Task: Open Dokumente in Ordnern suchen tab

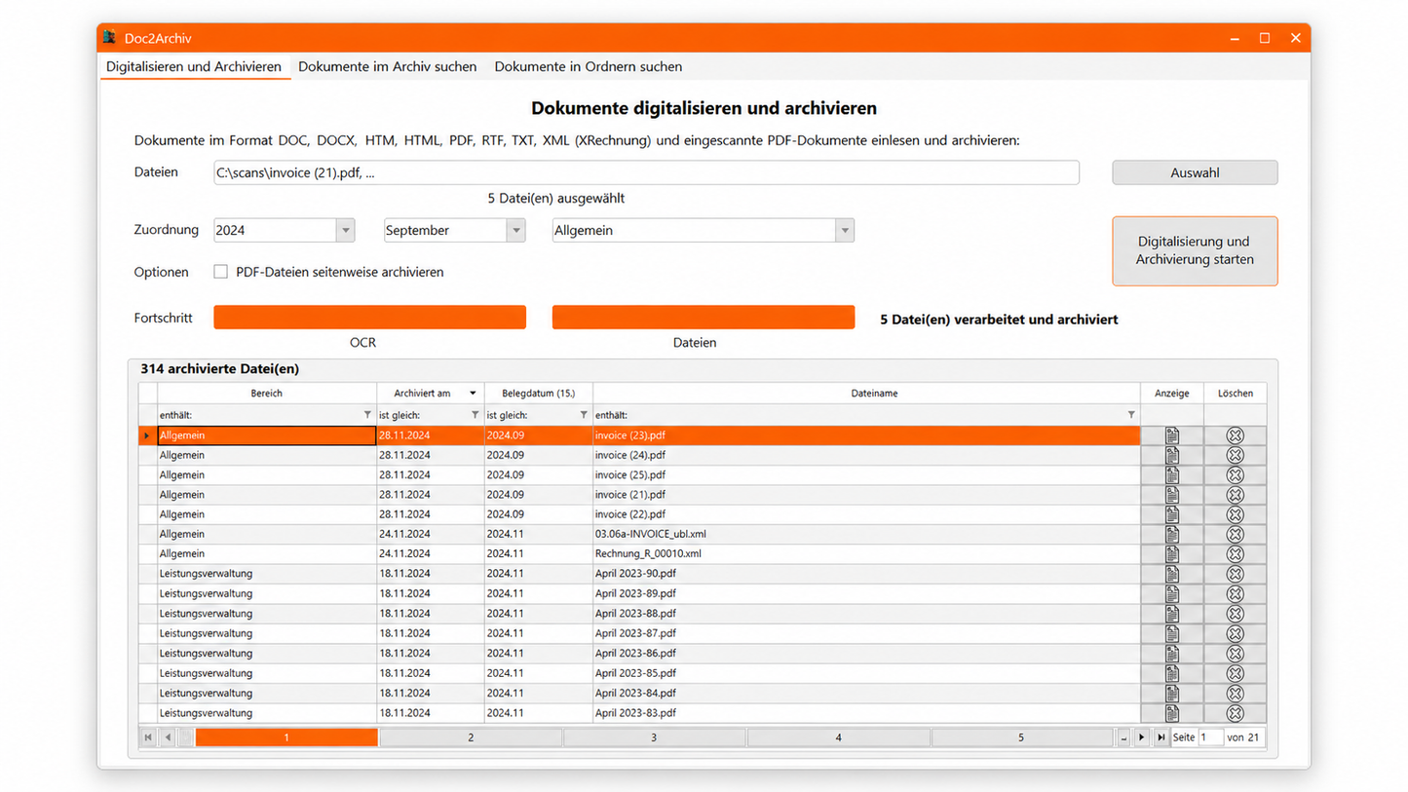Action: pos(589,67)
